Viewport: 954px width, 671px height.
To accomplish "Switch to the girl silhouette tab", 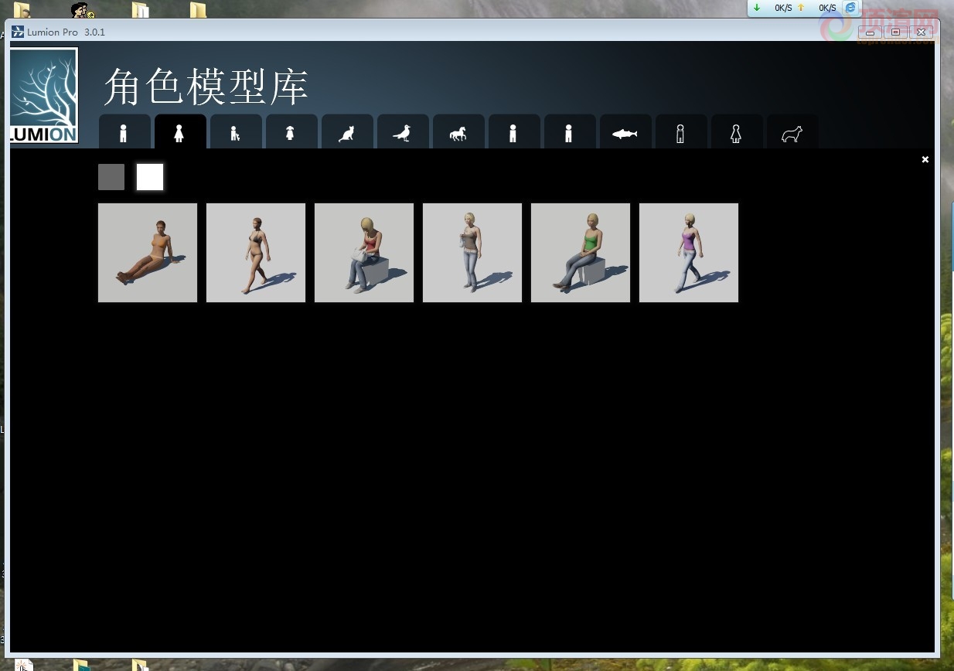I will click(291, 132).
